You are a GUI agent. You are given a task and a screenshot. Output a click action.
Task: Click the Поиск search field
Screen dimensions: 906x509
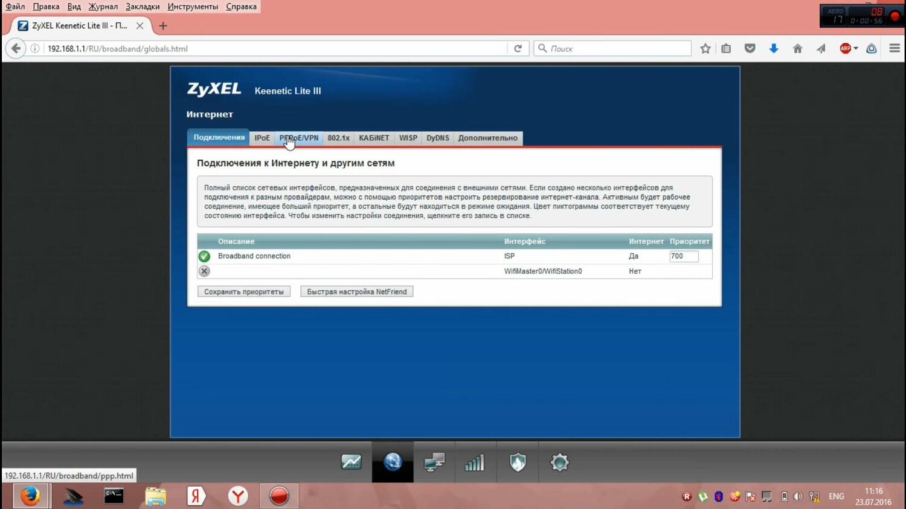pos(612,48)
